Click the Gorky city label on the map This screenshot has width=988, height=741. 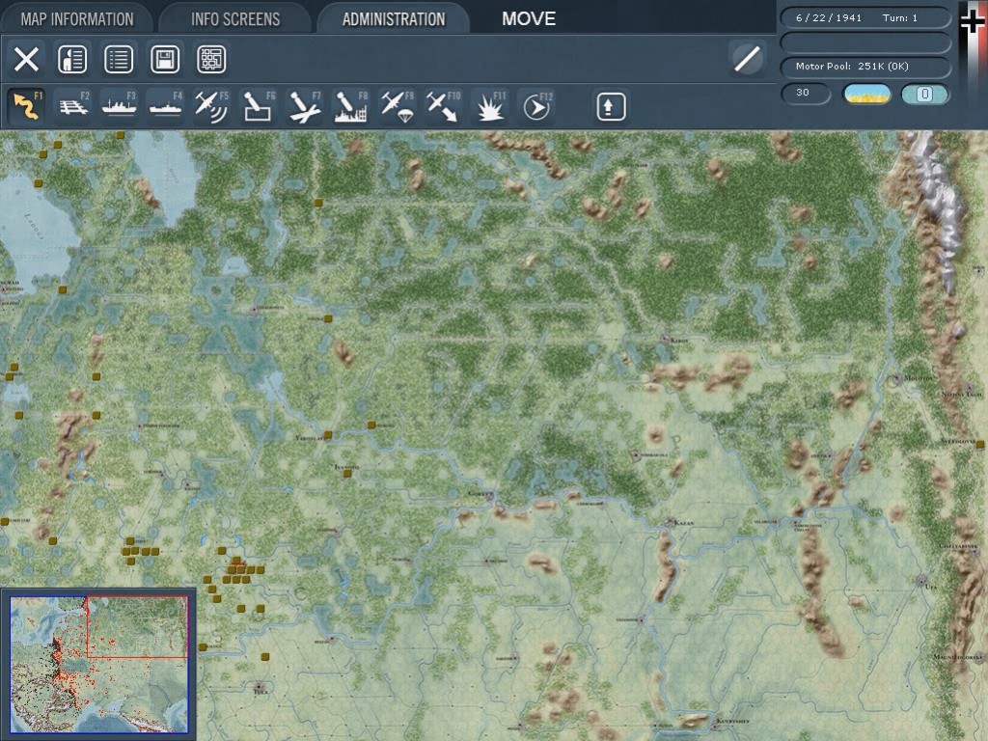coord(479,494)
